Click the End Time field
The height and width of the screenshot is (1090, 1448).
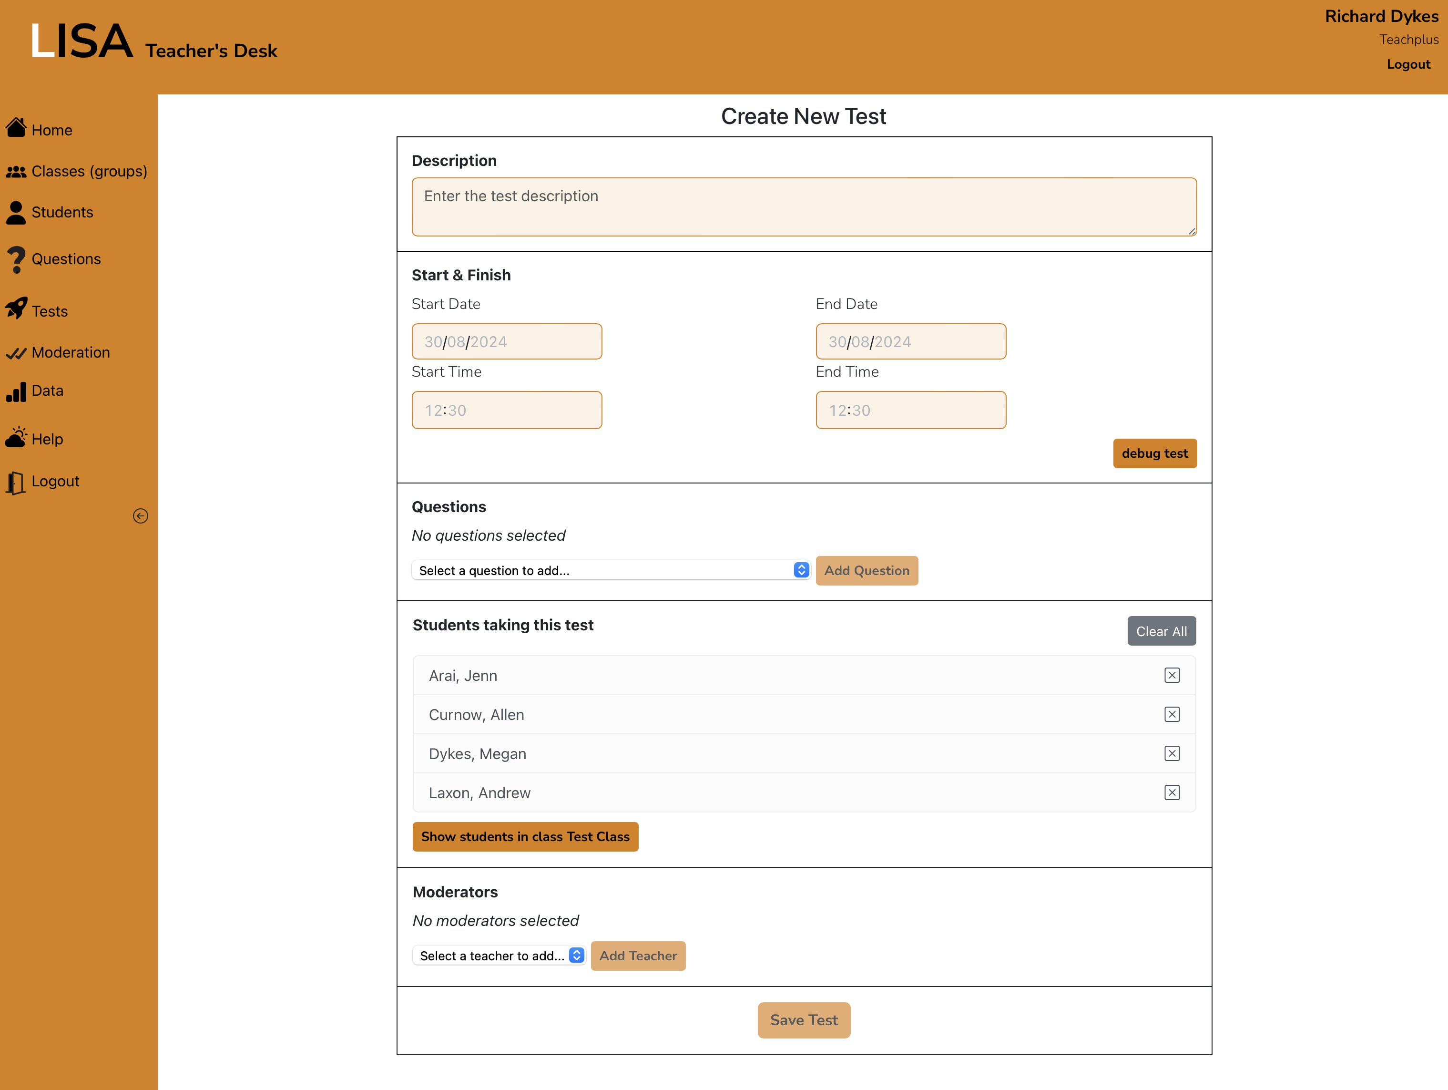(x=910, y=411)
